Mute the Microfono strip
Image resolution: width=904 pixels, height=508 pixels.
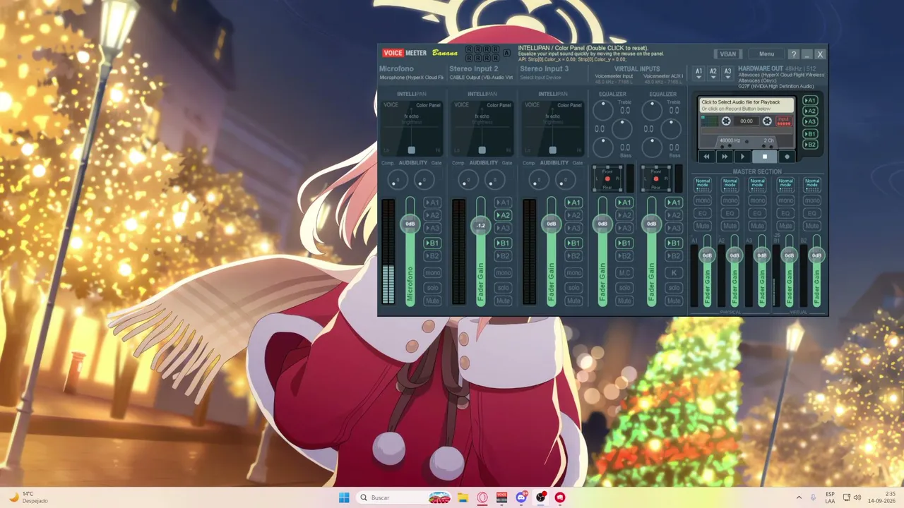[432, 301]
